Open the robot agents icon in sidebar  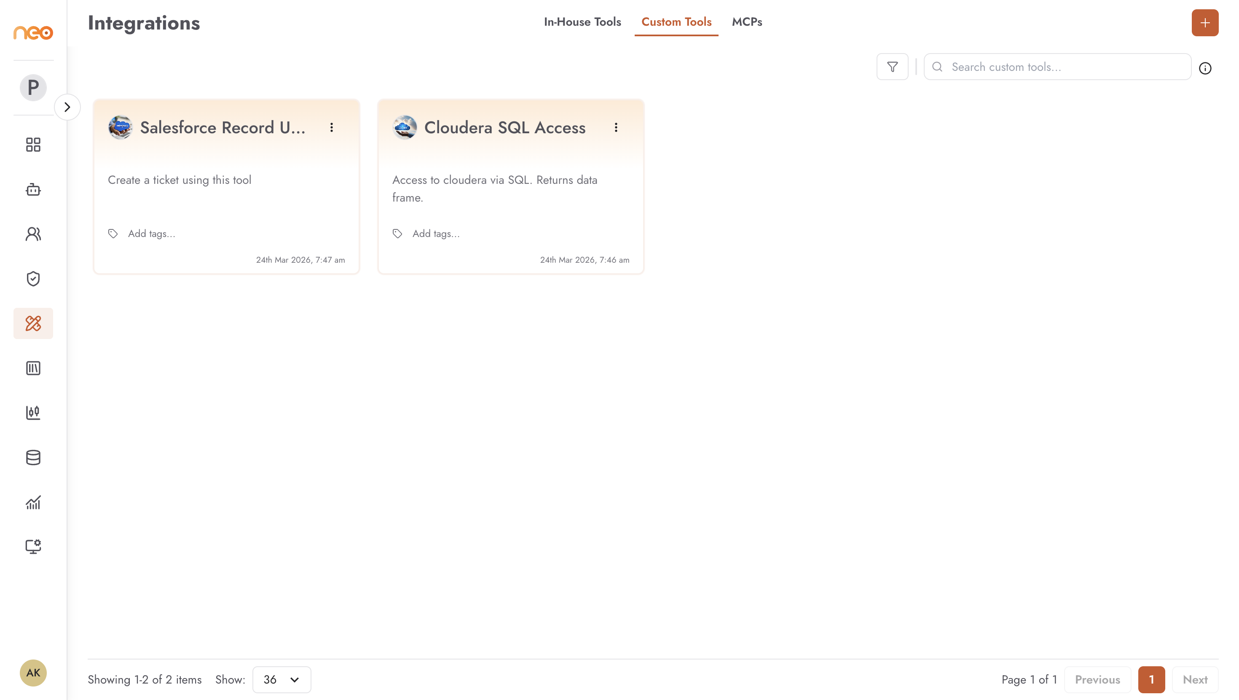point(33,189)
